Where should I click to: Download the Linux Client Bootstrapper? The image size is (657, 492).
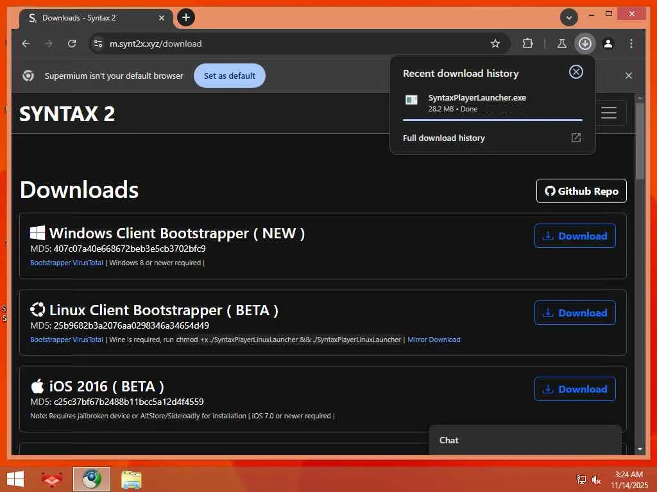pos(575,313)
